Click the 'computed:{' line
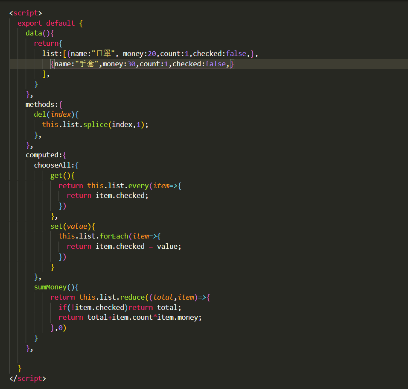 click(46, 155)
